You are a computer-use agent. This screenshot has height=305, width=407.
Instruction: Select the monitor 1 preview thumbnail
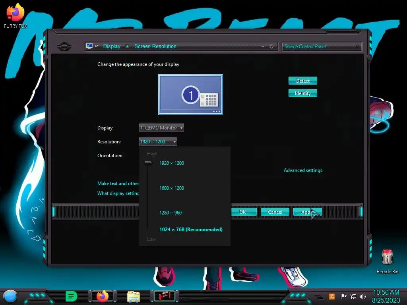[190, 95]
